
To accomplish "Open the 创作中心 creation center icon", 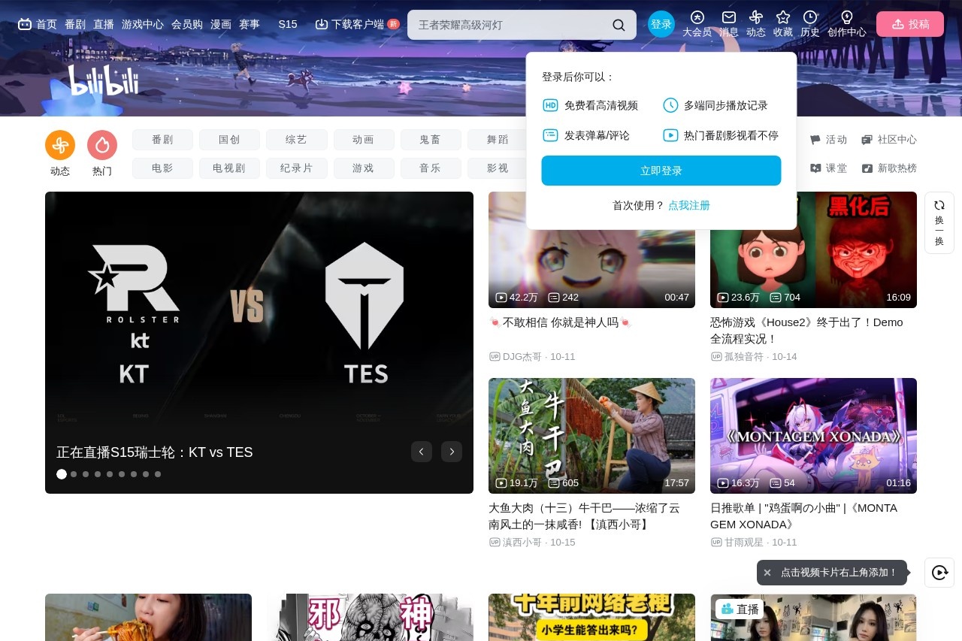I will coord(846,19).
